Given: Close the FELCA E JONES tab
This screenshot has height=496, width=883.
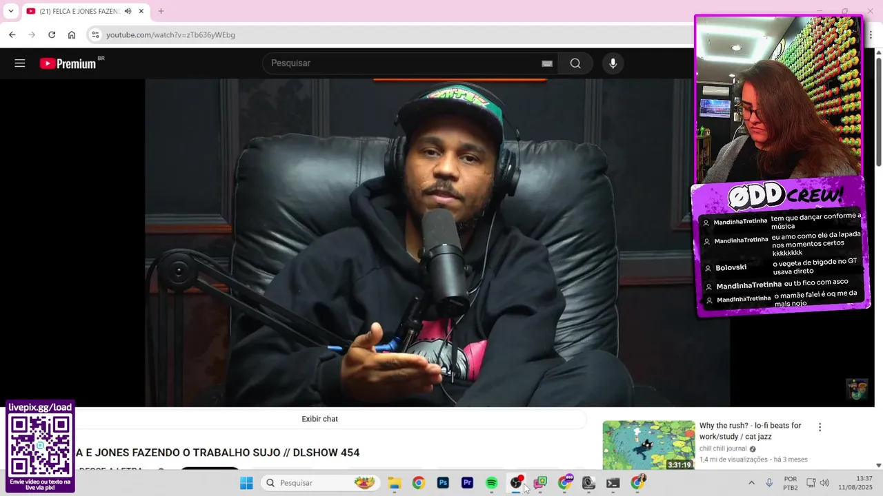Looking at the screenshot, I should tap(141, 11).
